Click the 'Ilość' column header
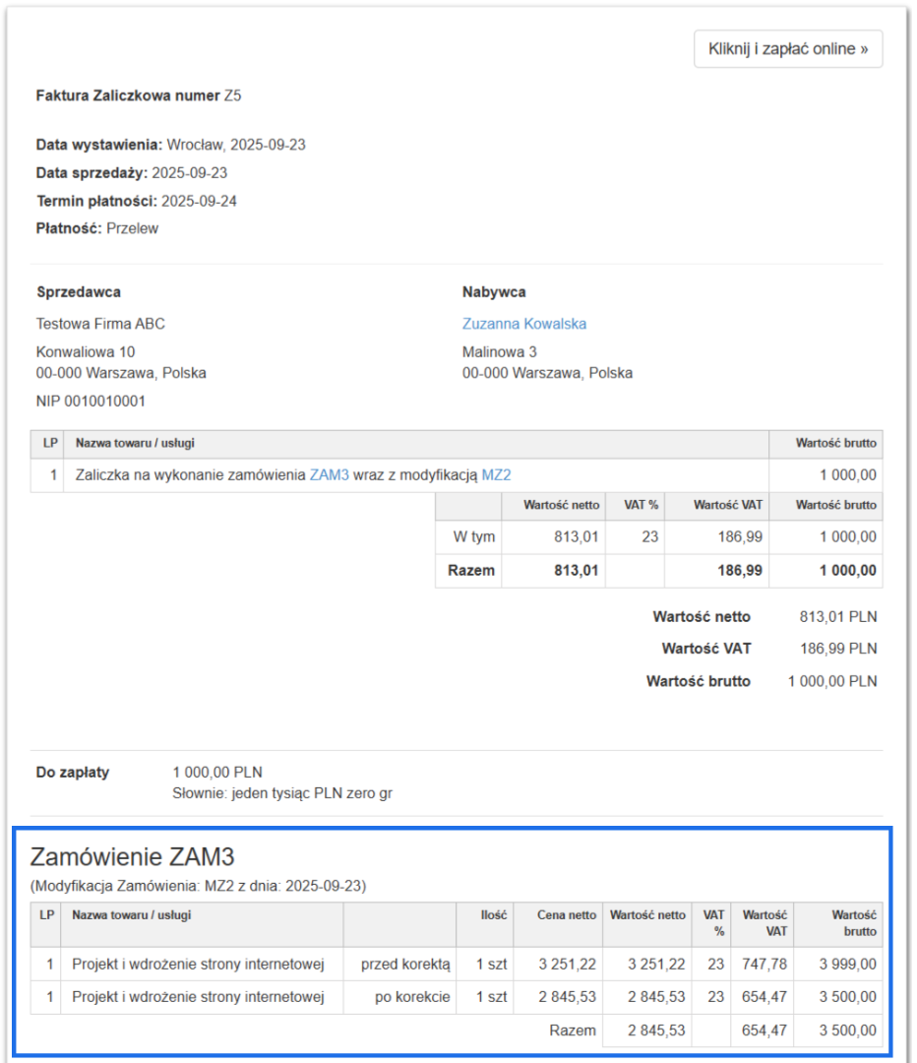917x1063 pixels. pyautogui.click(x=494, y=915)
